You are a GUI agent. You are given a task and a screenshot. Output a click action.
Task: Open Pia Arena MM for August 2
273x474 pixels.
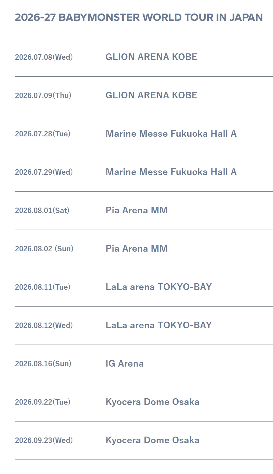pyautogui.click(x=137, y=249)
